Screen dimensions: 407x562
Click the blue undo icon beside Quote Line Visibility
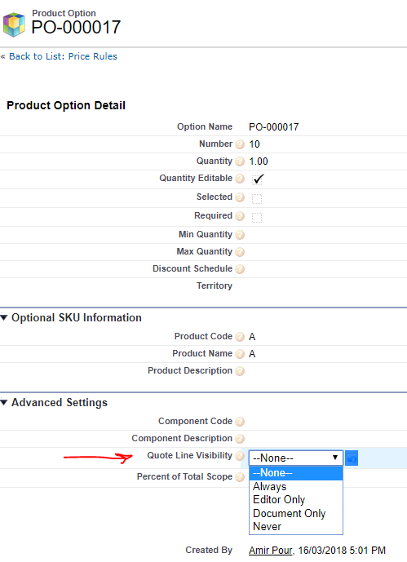click(352, 458)
